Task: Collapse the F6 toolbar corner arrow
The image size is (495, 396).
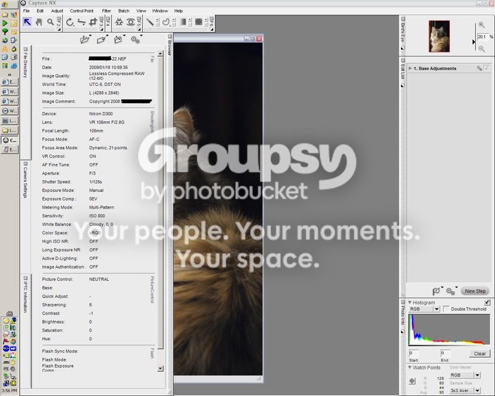Action: point(212,29)
